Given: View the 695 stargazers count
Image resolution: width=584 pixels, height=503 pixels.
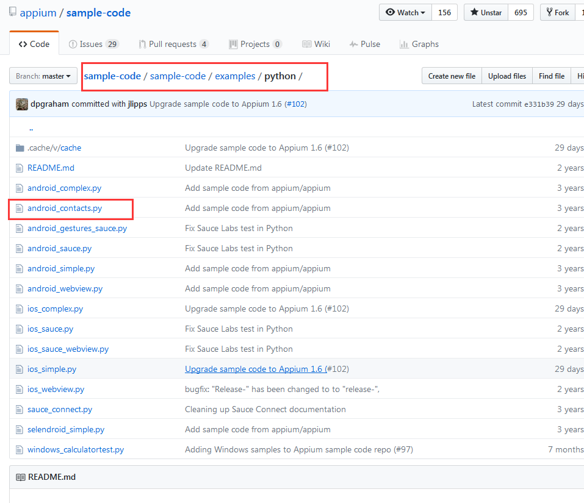Looking at the screenshot, I should pos(521,12).
